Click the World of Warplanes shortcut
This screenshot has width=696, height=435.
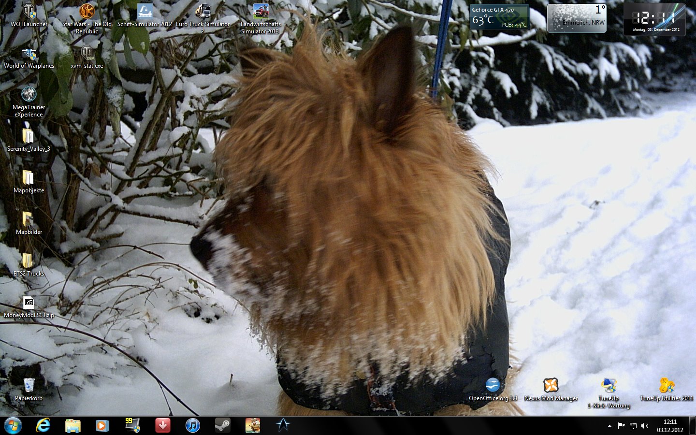[29, 54]
